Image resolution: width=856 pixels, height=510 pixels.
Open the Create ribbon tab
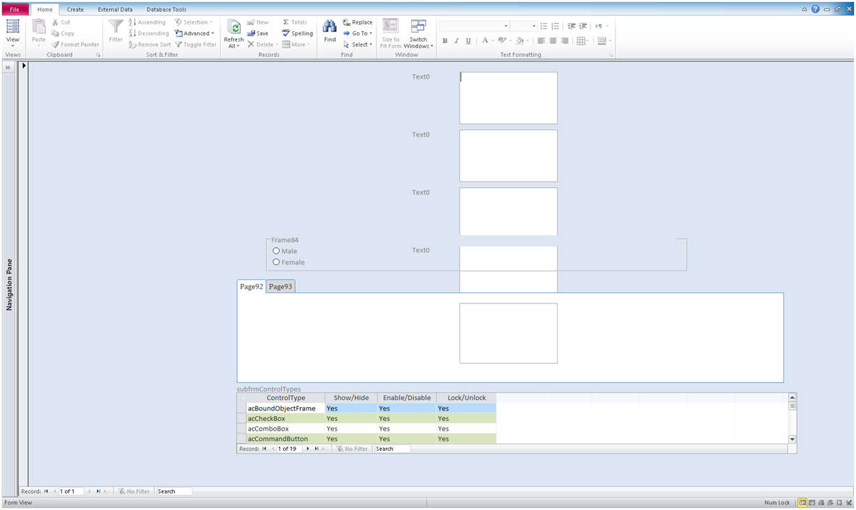(75, 10)
